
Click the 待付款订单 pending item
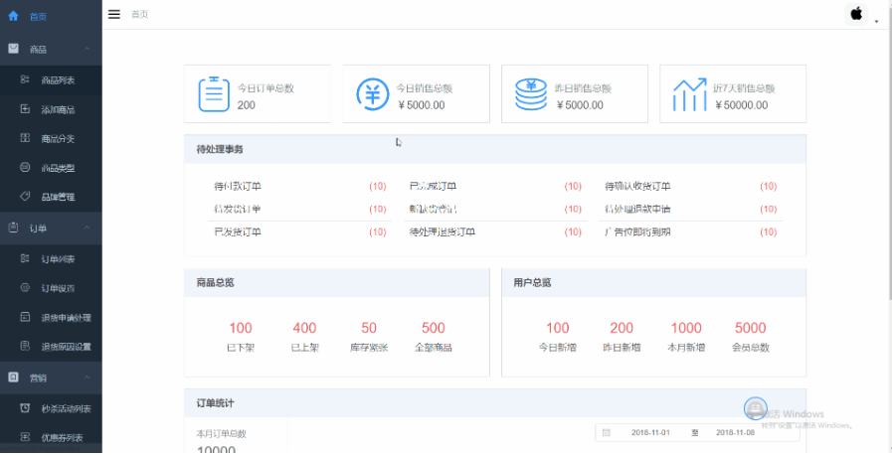tap(238, 186)
